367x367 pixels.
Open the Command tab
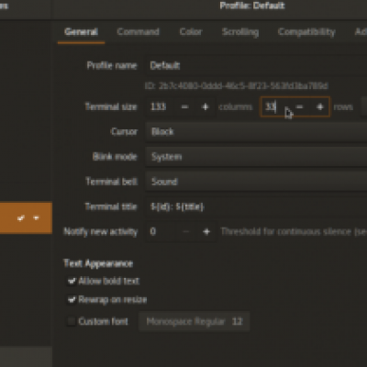[x=138, y=32]
